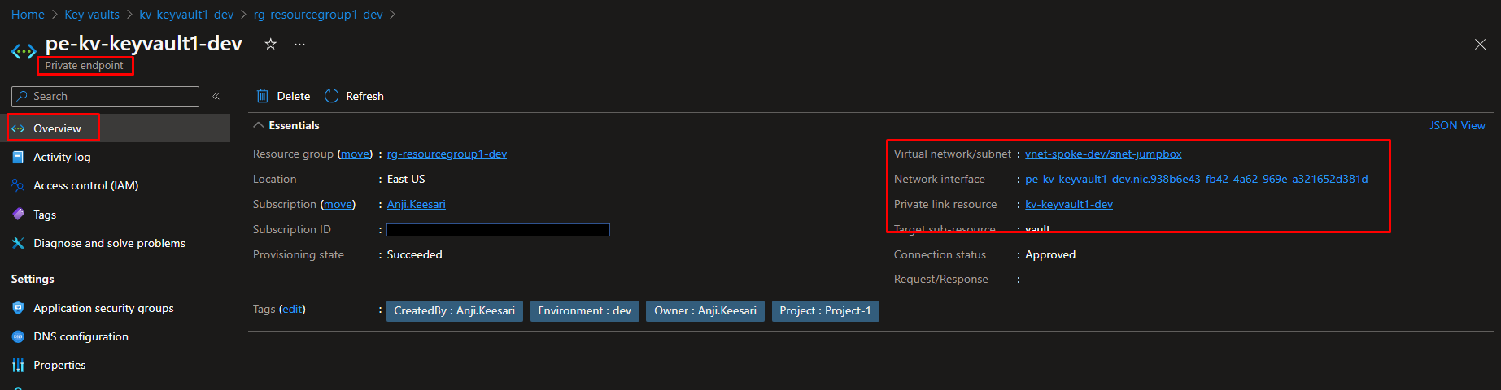Screen dimensions: 1501x390
Task: Click the Succeeded provisioning state value
Action: point(414,254)
